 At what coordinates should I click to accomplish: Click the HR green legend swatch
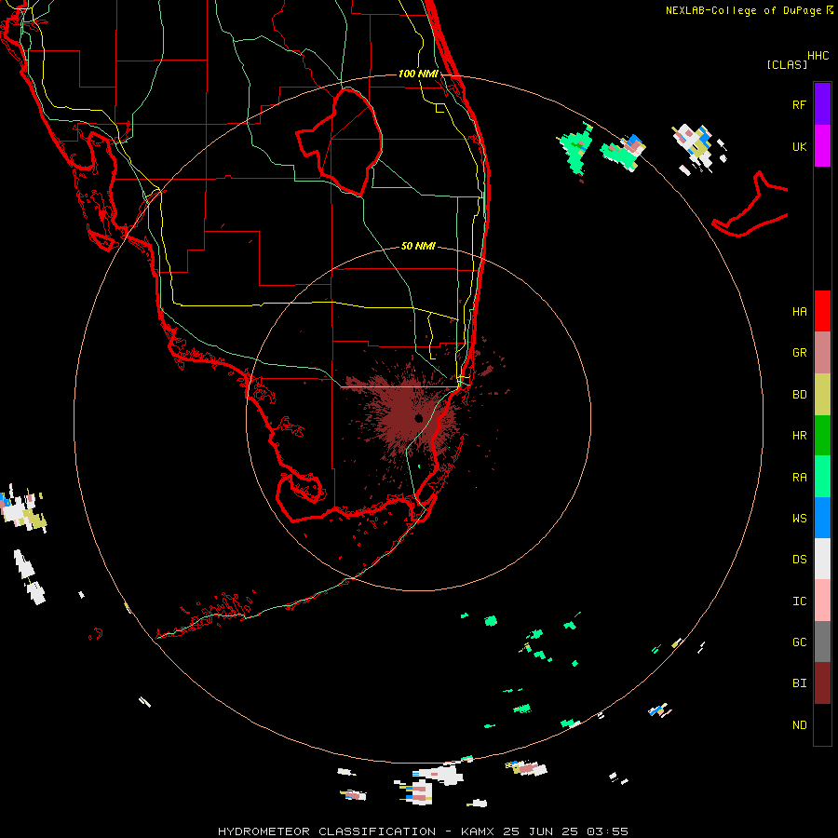point(822,436)
